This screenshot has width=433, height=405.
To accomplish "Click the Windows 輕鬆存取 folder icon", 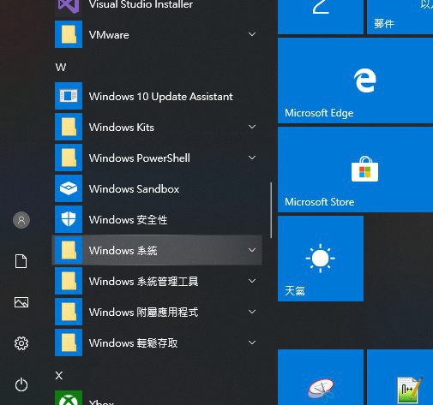I will [x=69, y=342].
